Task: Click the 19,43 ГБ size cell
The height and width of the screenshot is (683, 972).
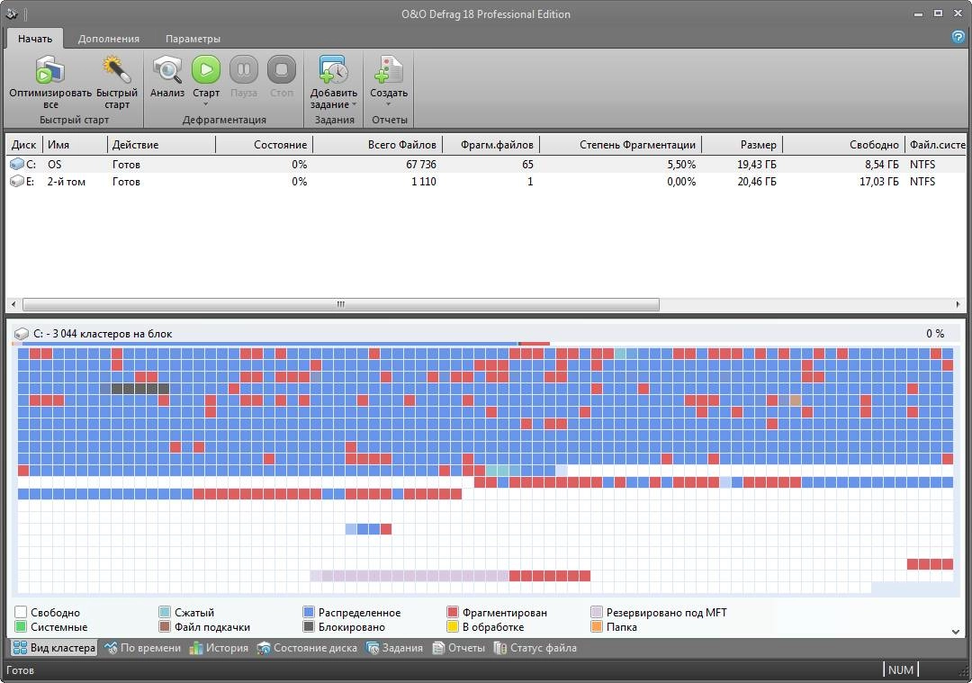Action: (756, 165)
